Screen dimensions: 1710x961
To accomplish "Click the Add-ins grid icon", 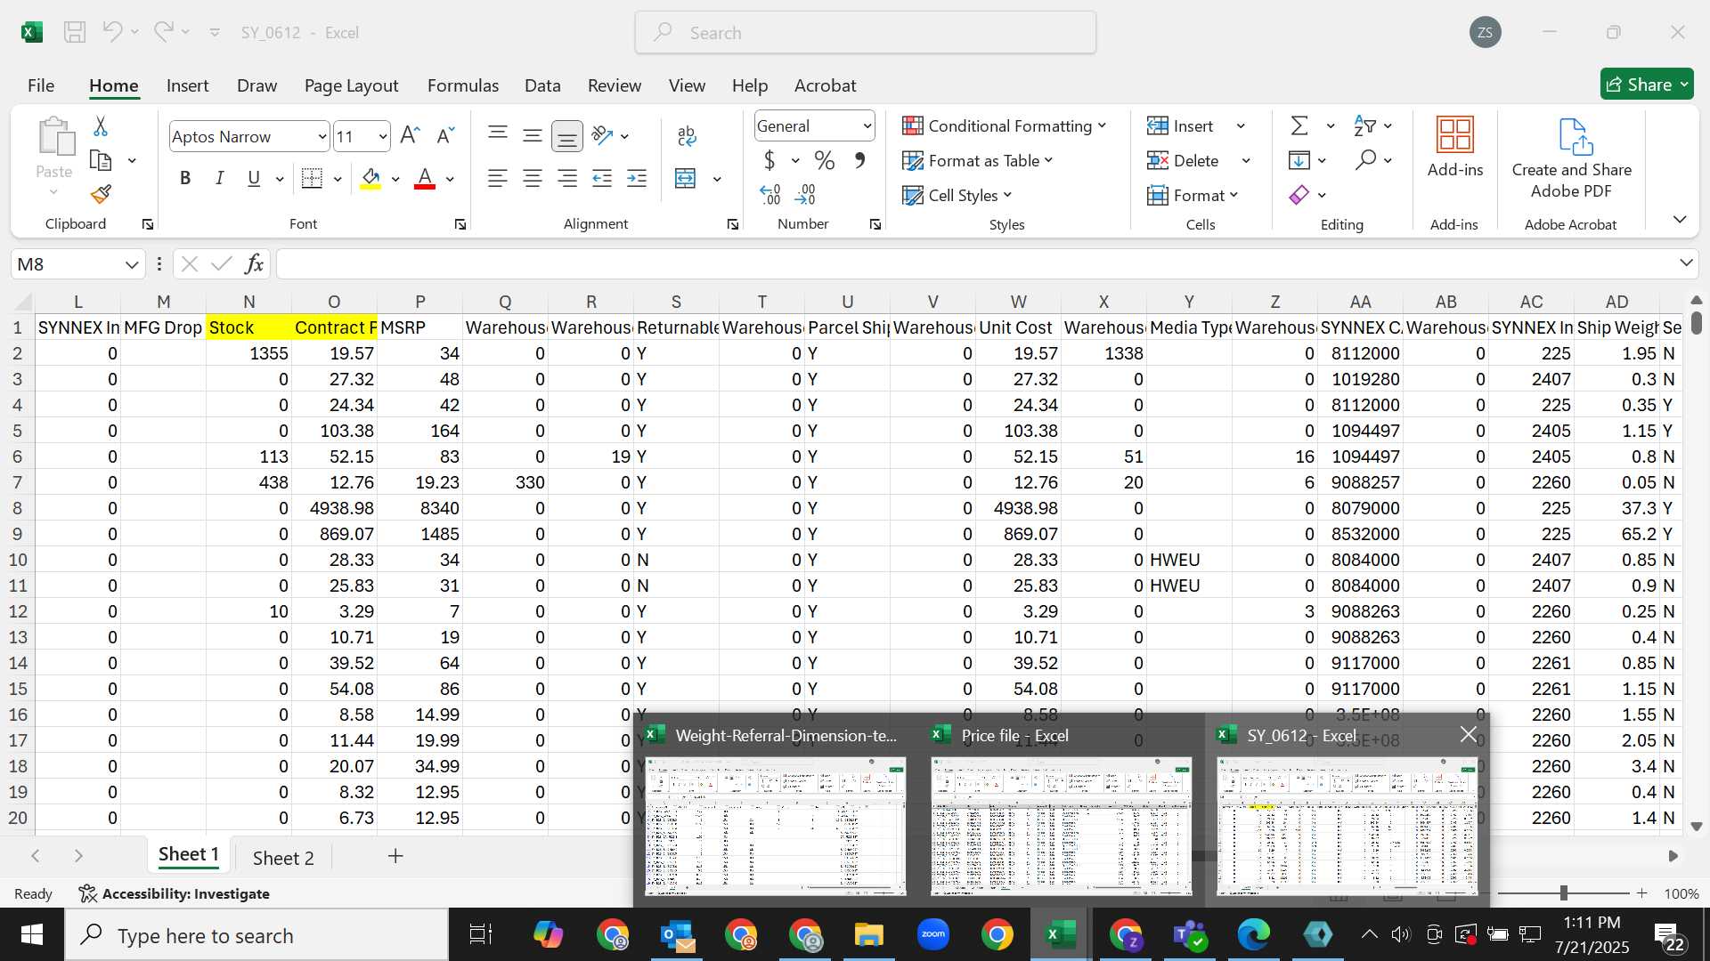I will click(1455, 134).
